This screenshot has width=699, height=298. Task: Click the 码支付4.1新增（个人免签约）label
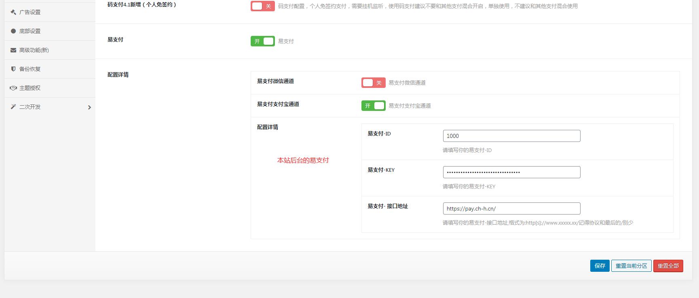(x=142, y=5)
